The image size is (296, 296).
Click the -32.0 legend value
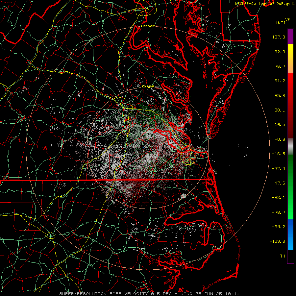[x=279, y=169]
